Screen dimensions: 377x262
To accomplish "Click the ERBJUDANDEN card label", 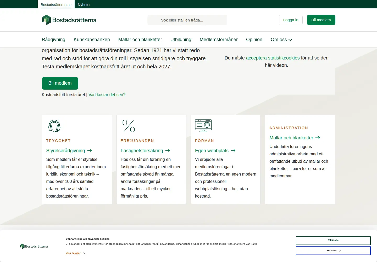I will click(137, 141).
